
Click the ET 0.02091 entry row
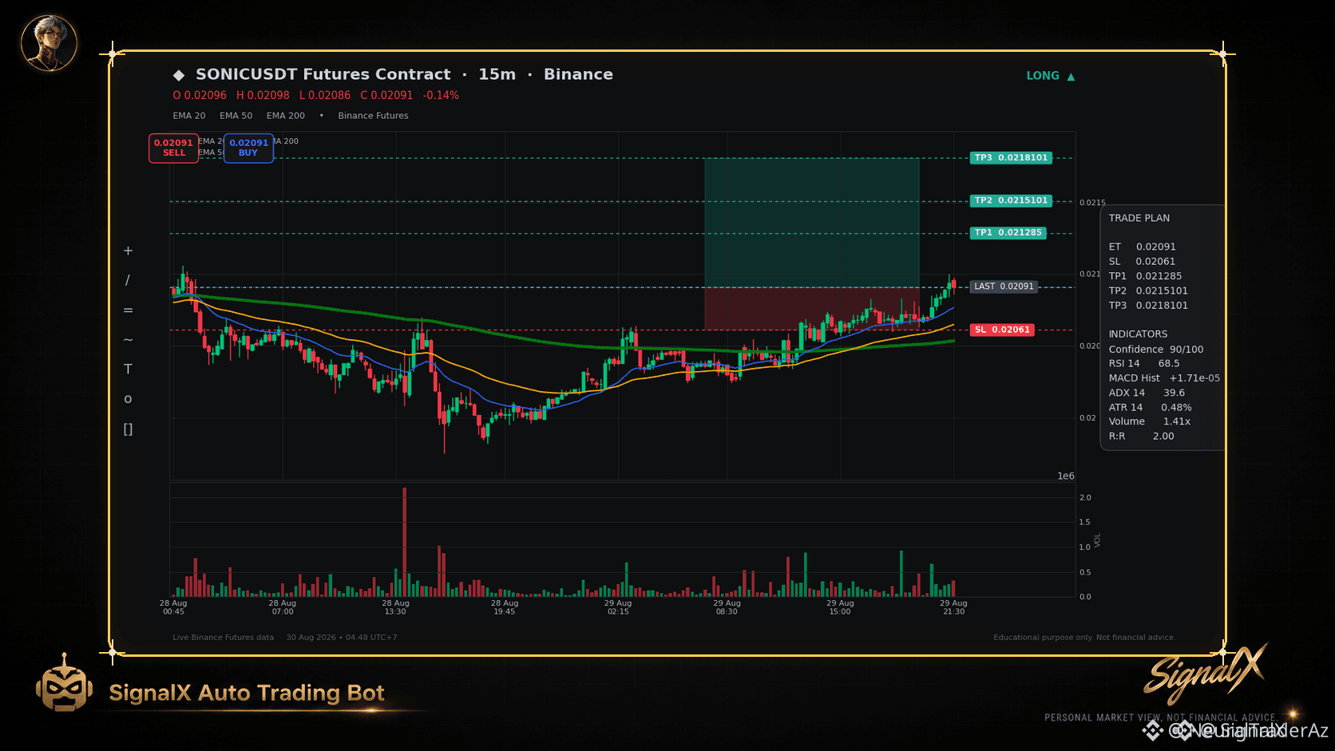[1142, 247]
